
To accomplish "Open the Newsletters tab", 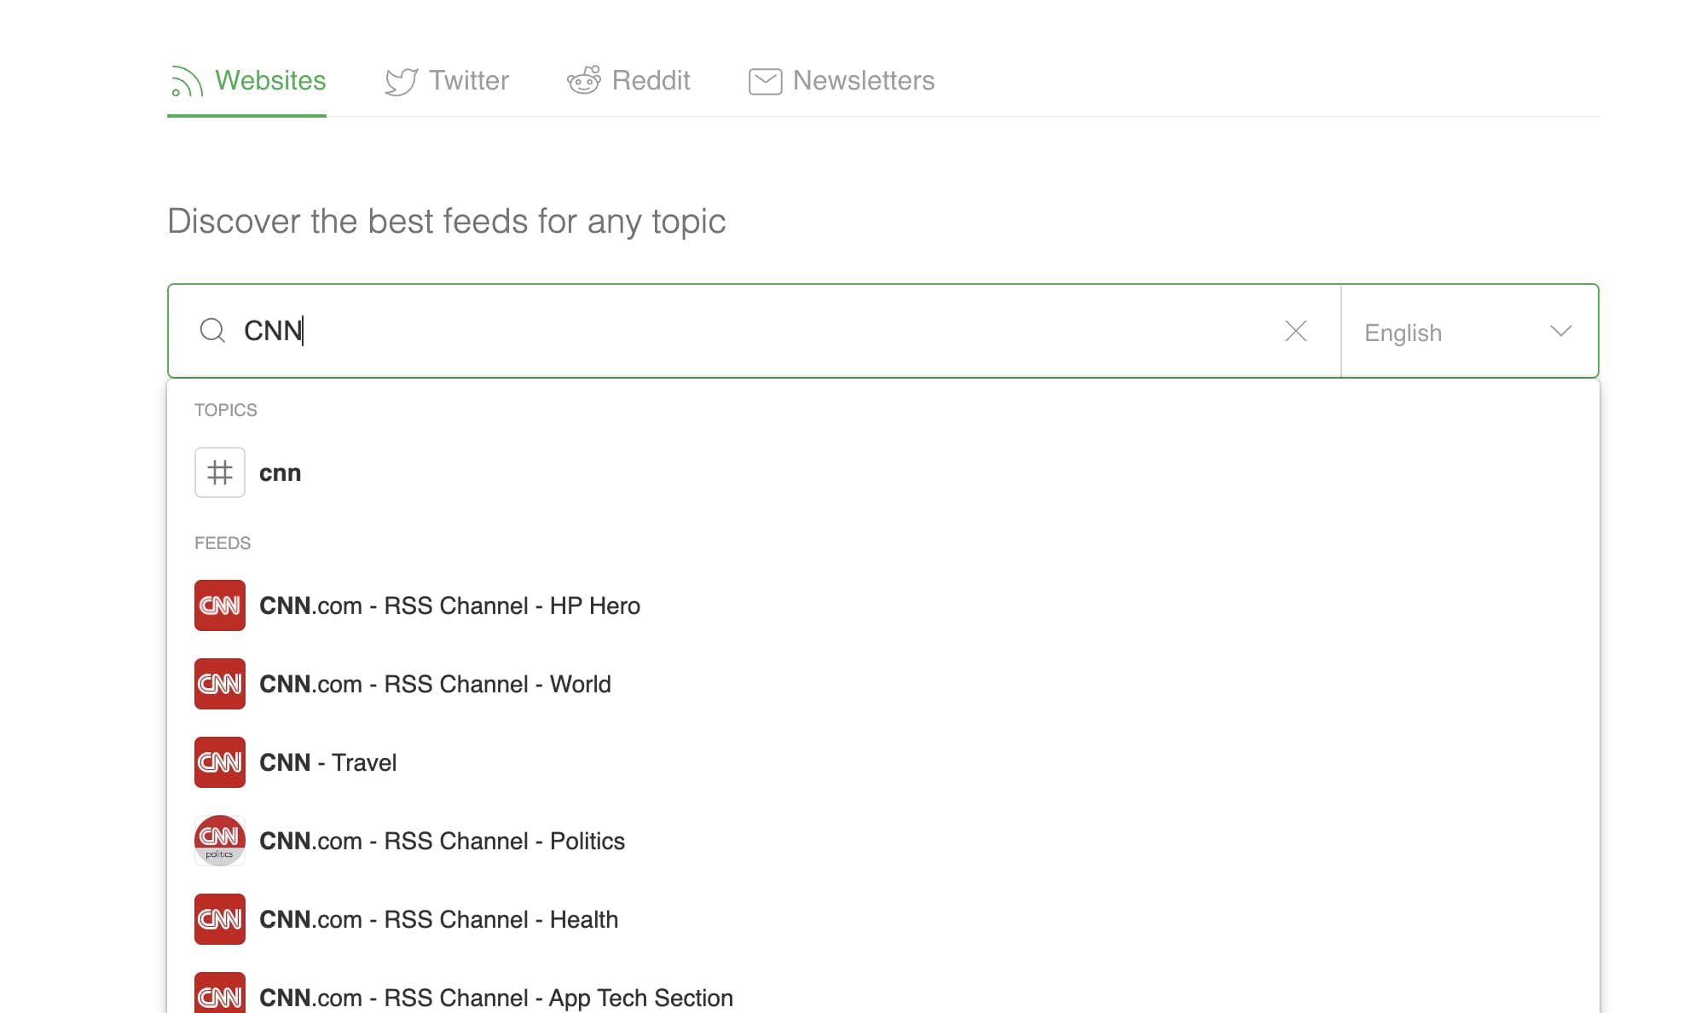I will 842,81.
